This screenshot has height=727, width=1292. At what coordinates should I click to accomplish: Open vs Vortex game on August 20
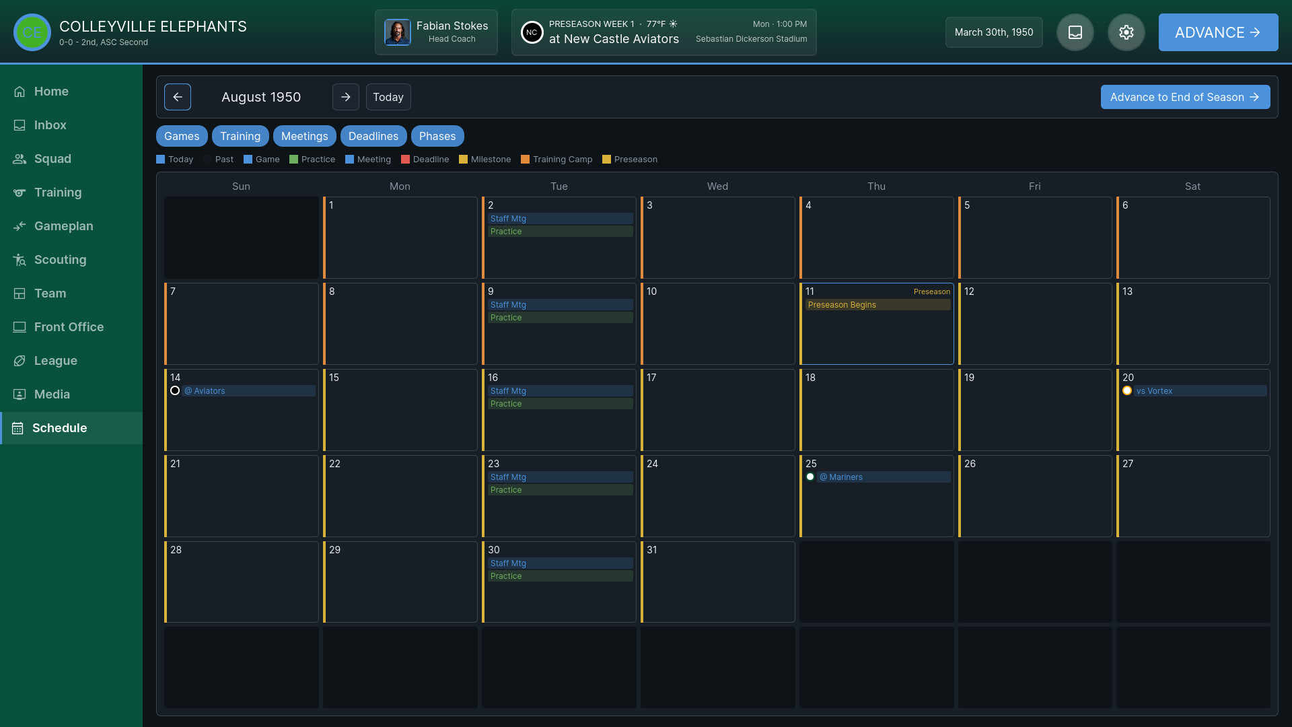pos(1200,391)
